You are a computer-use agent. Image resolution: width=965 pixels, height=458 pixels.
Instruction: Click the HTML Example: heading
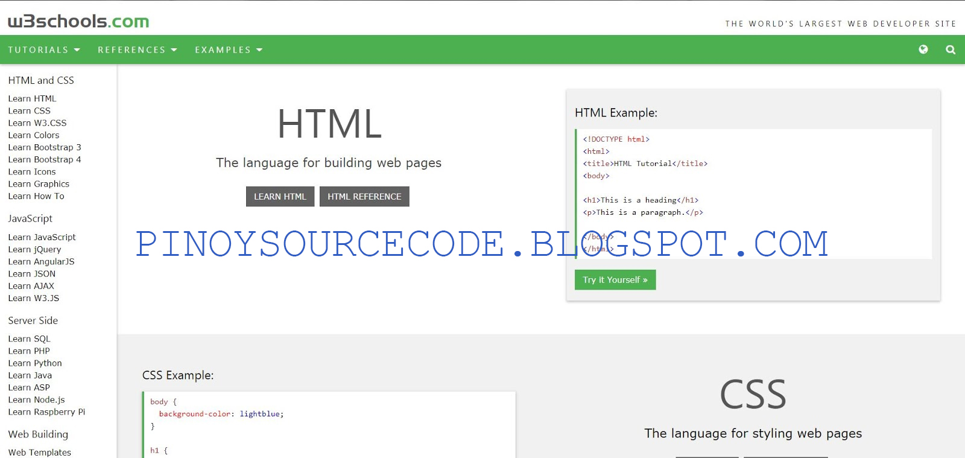[616, 113]
